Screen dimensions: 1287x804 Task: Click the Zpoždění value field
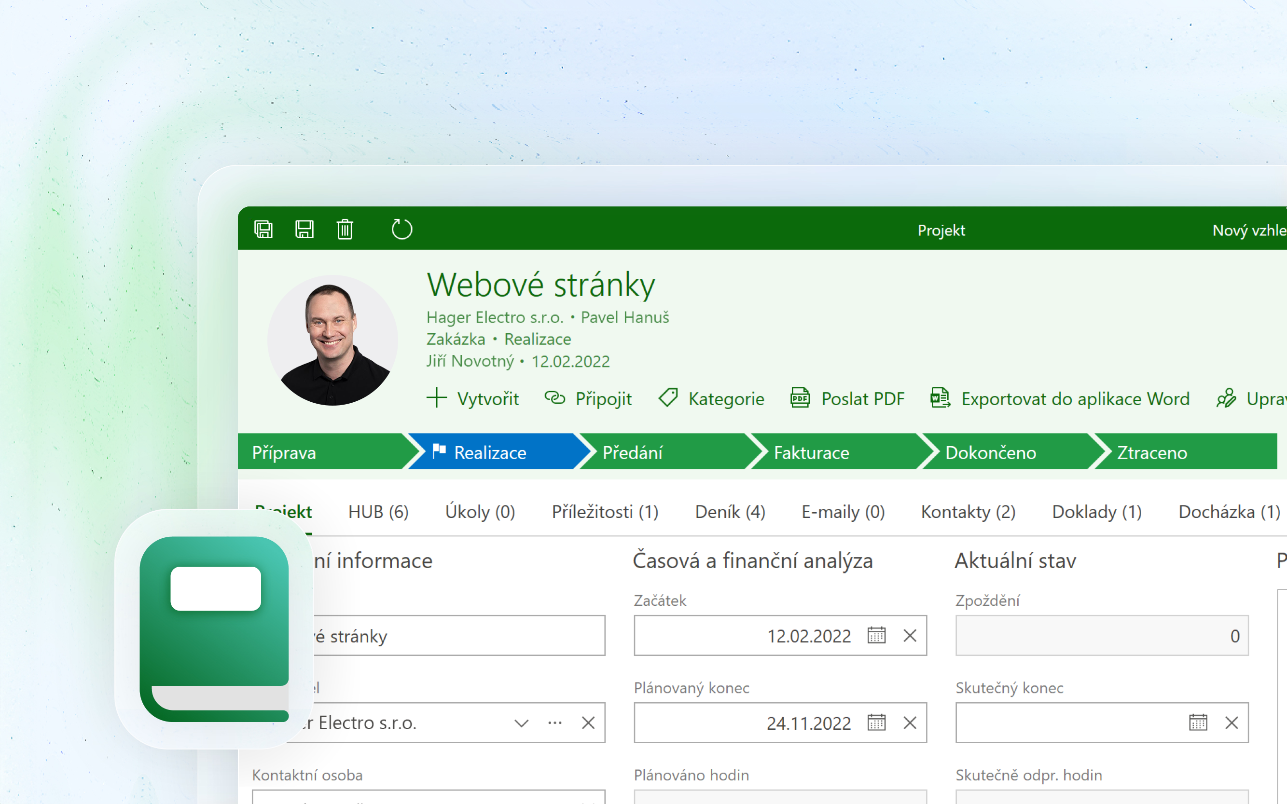1102,636
